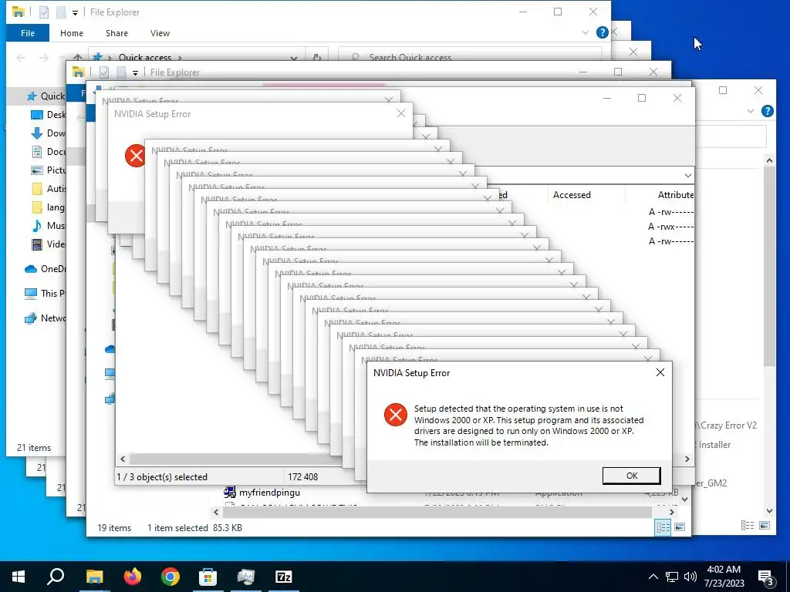Open File Explorer from the taskbar

click(x=94, y=577)
